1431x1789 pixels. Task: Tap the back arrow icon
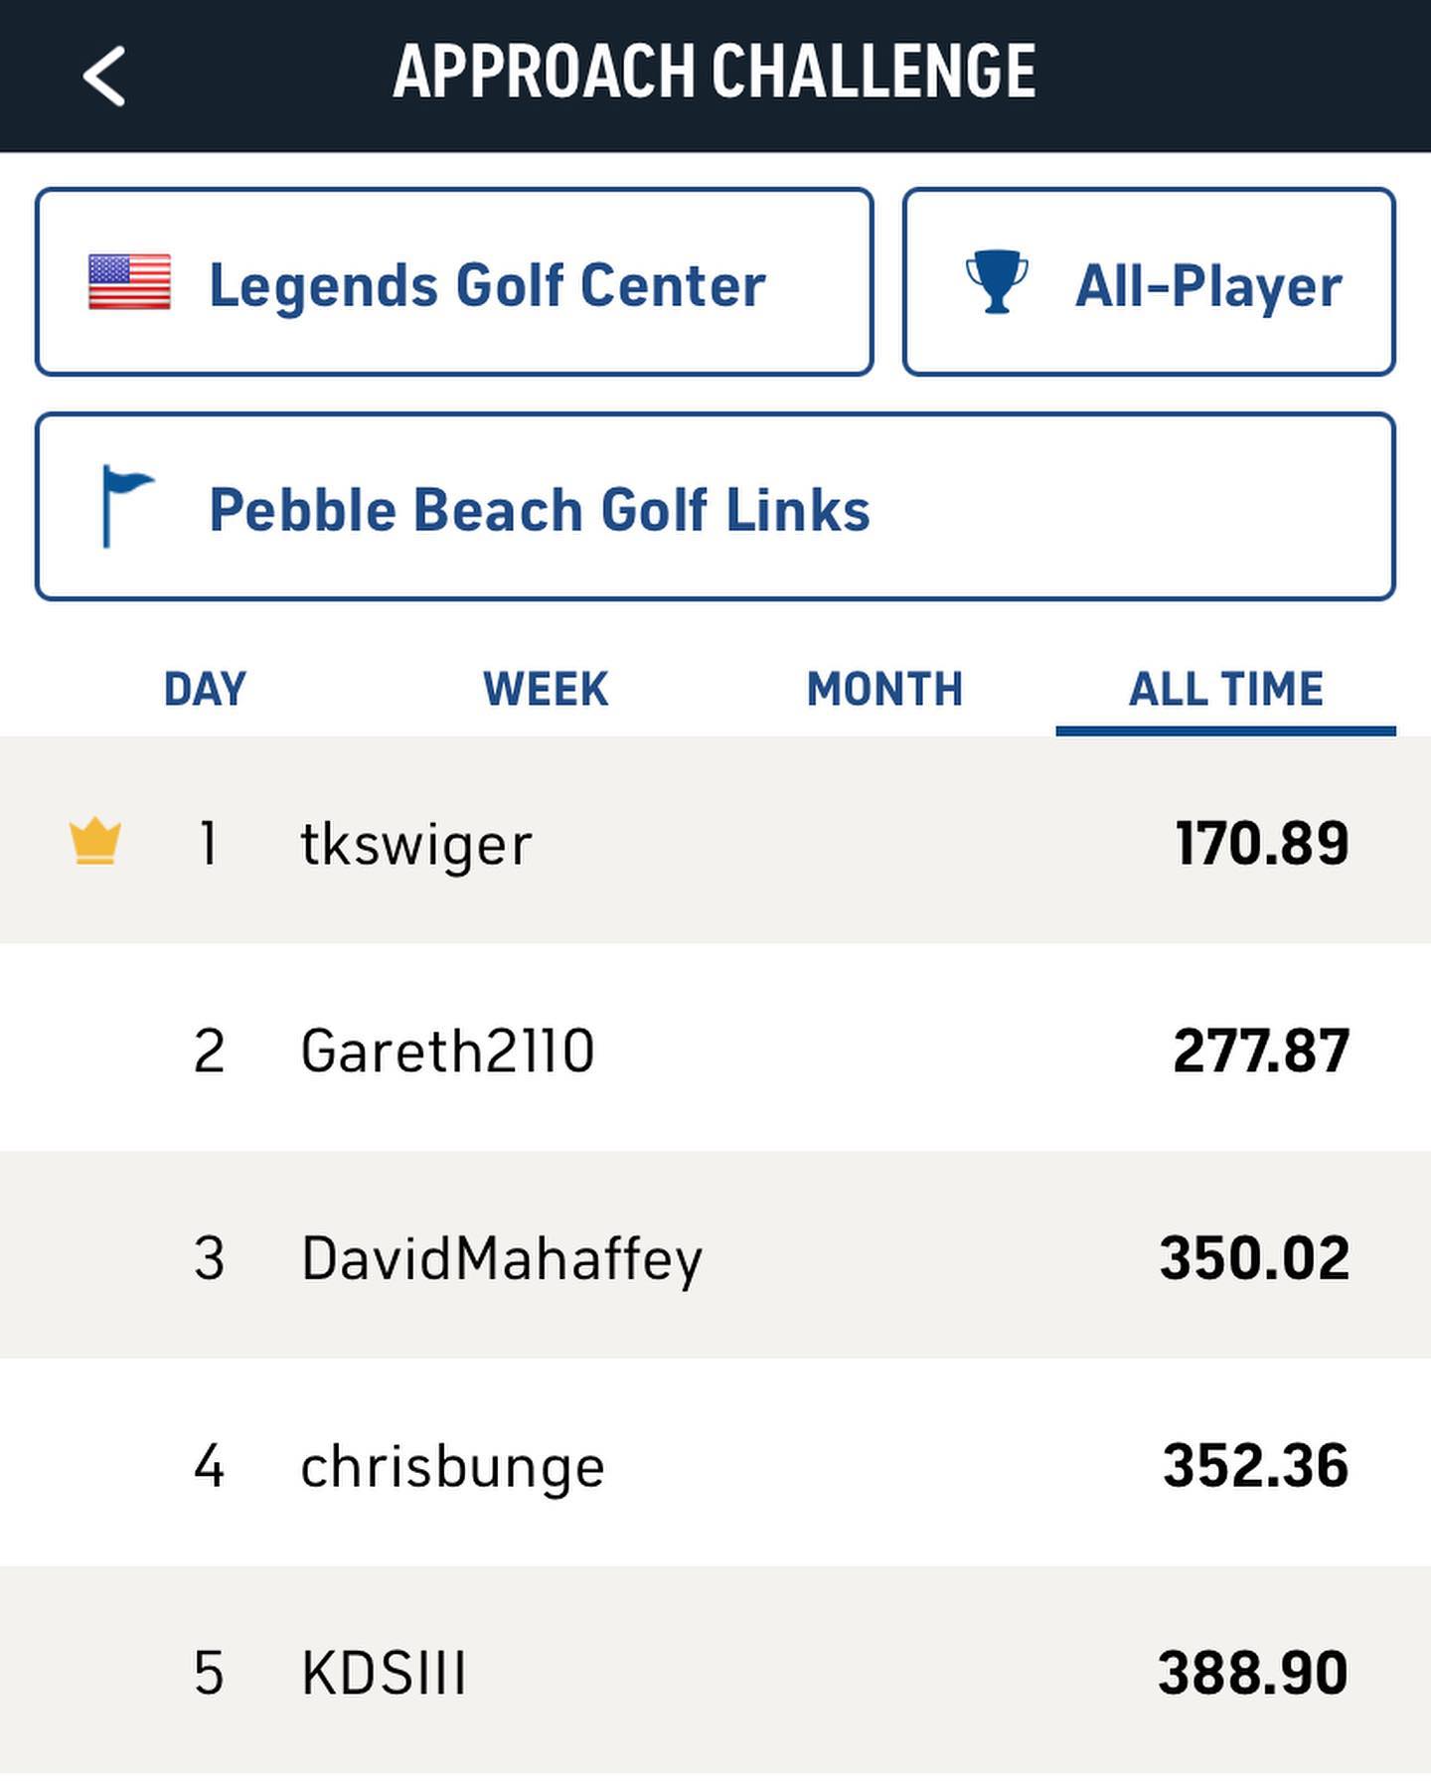[104, 76]
